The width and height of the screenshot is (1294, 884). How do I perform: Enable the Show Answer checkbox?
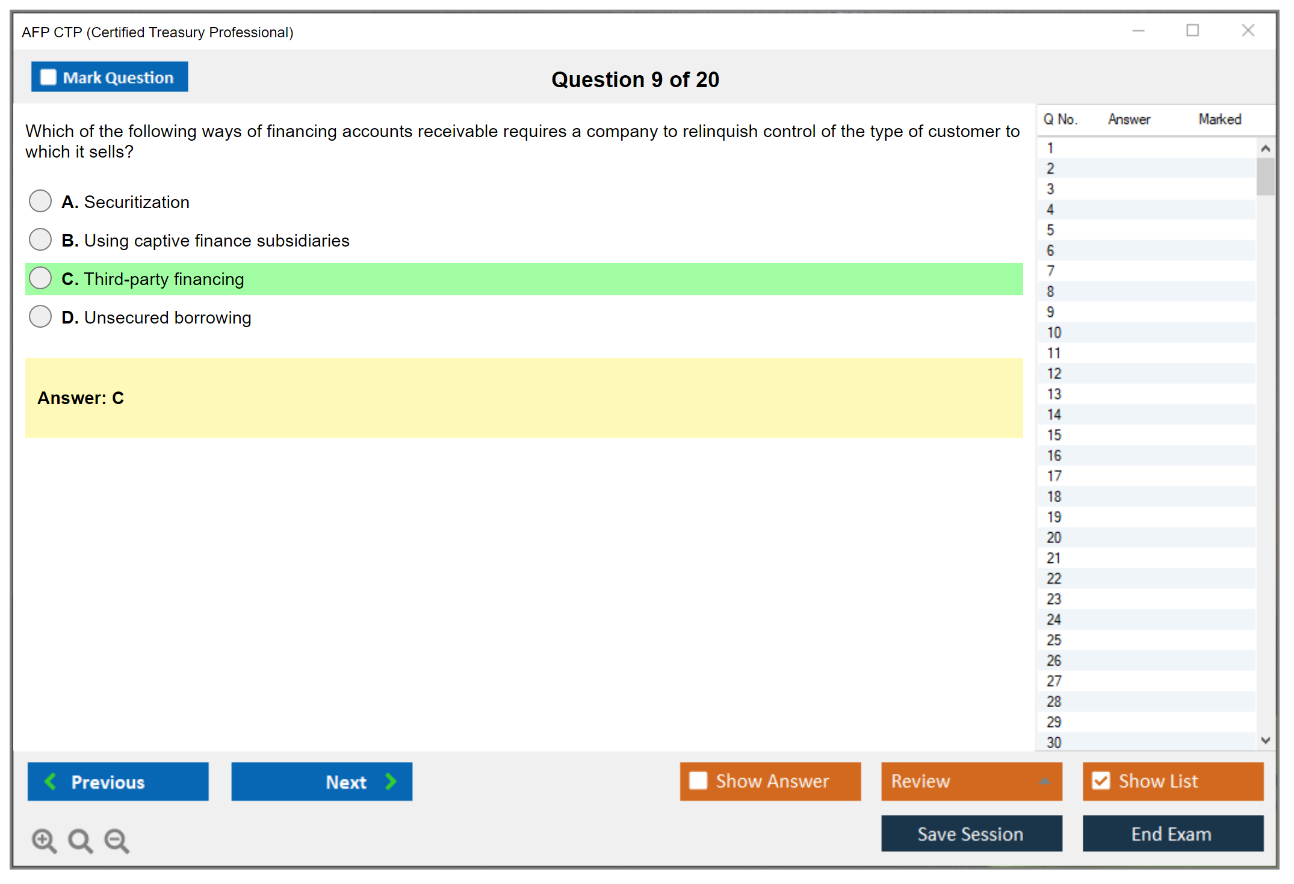pyautogui.click(x=698, y=781)
